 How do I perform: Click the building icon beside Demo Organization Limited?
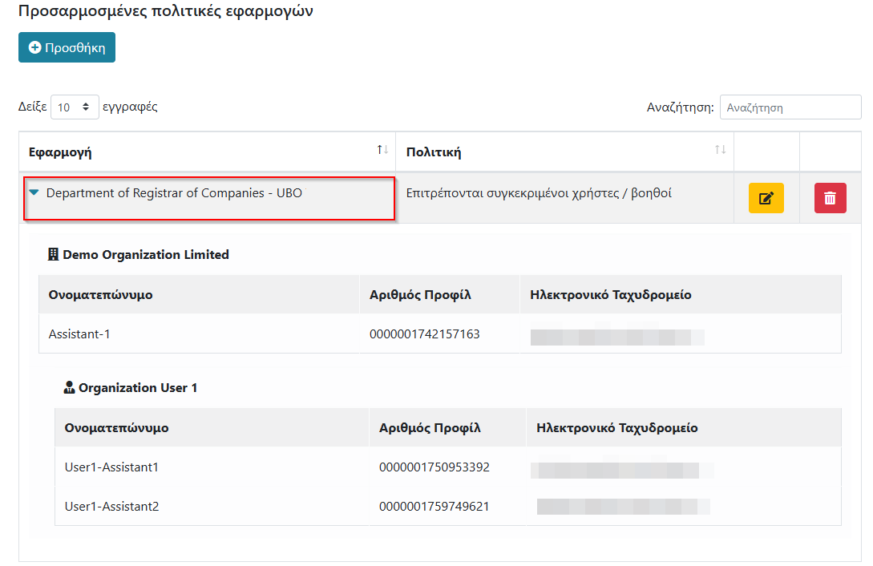point(54,254)
